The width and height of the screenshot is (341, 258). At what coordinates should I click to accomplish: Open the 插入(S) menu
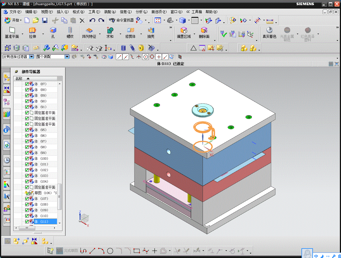62,12
